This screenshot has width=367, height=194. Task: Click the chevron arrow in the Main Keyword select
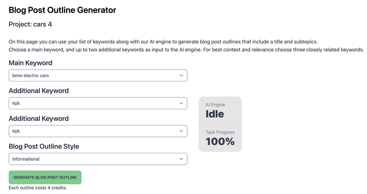[181, 75]
